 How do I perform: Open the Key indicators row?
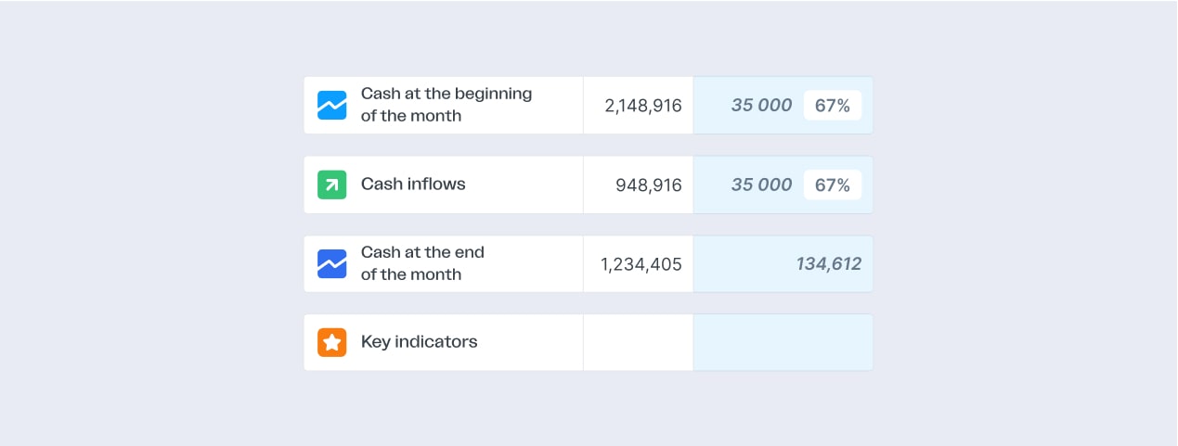click(x=419, y=342)
